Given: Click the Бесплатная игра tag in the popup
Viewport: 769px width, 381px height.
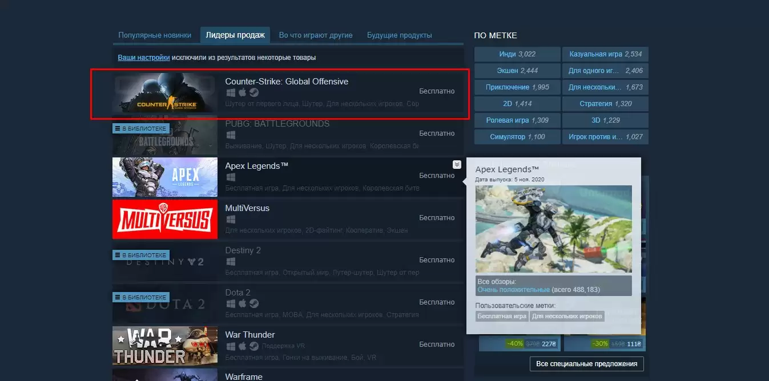Looking at the screenshot, I should [502, 316].
